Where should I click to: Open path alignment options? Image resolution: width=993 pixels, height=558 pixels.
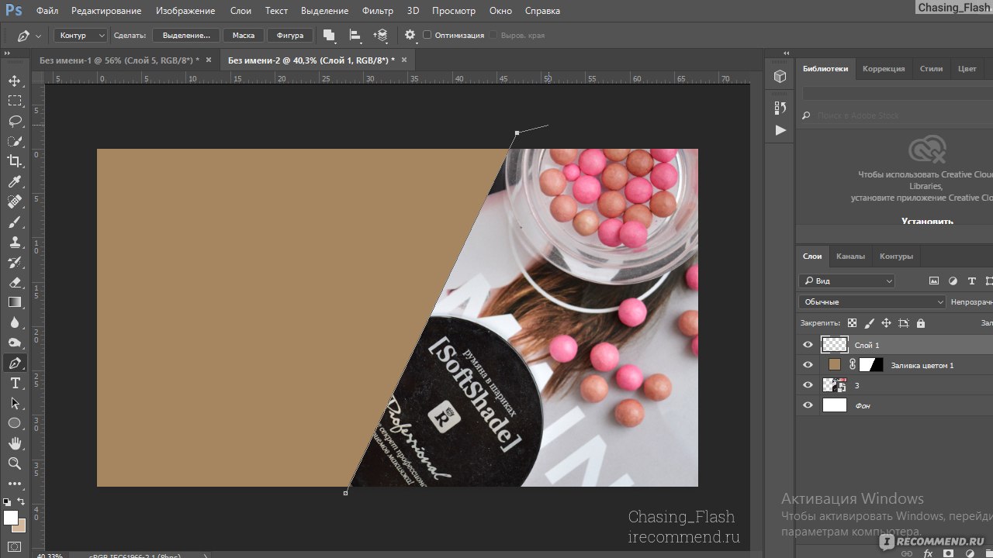(x=355, y=35)
